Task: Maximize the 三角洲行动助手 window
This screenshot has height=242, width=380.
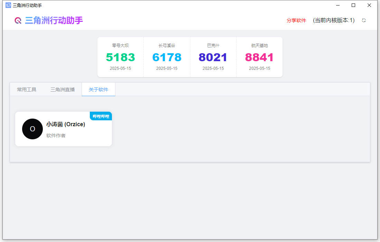Action: pos(353,5)
